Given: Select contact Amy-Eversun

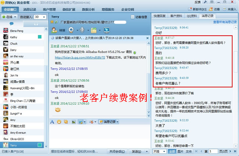Looking at the screenshot, I should pyautogui.click(x=22, y=132).
